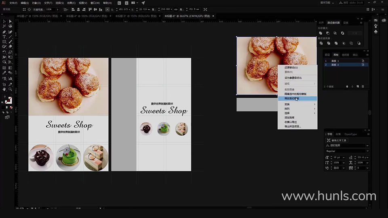Screen dimensions: 388x218
Task: Select the Direct Selection tool
Action: pos(11,21)
